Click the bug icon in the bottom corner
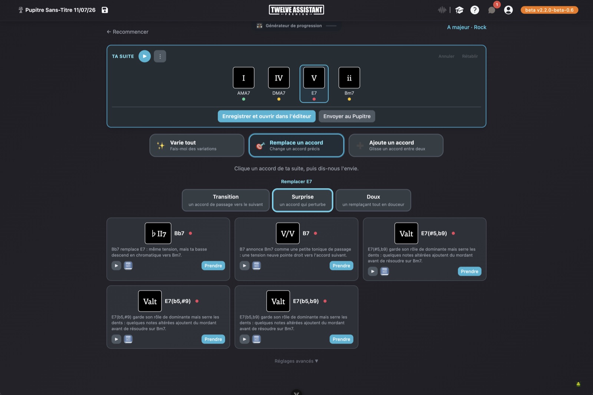 click(578, 384)
